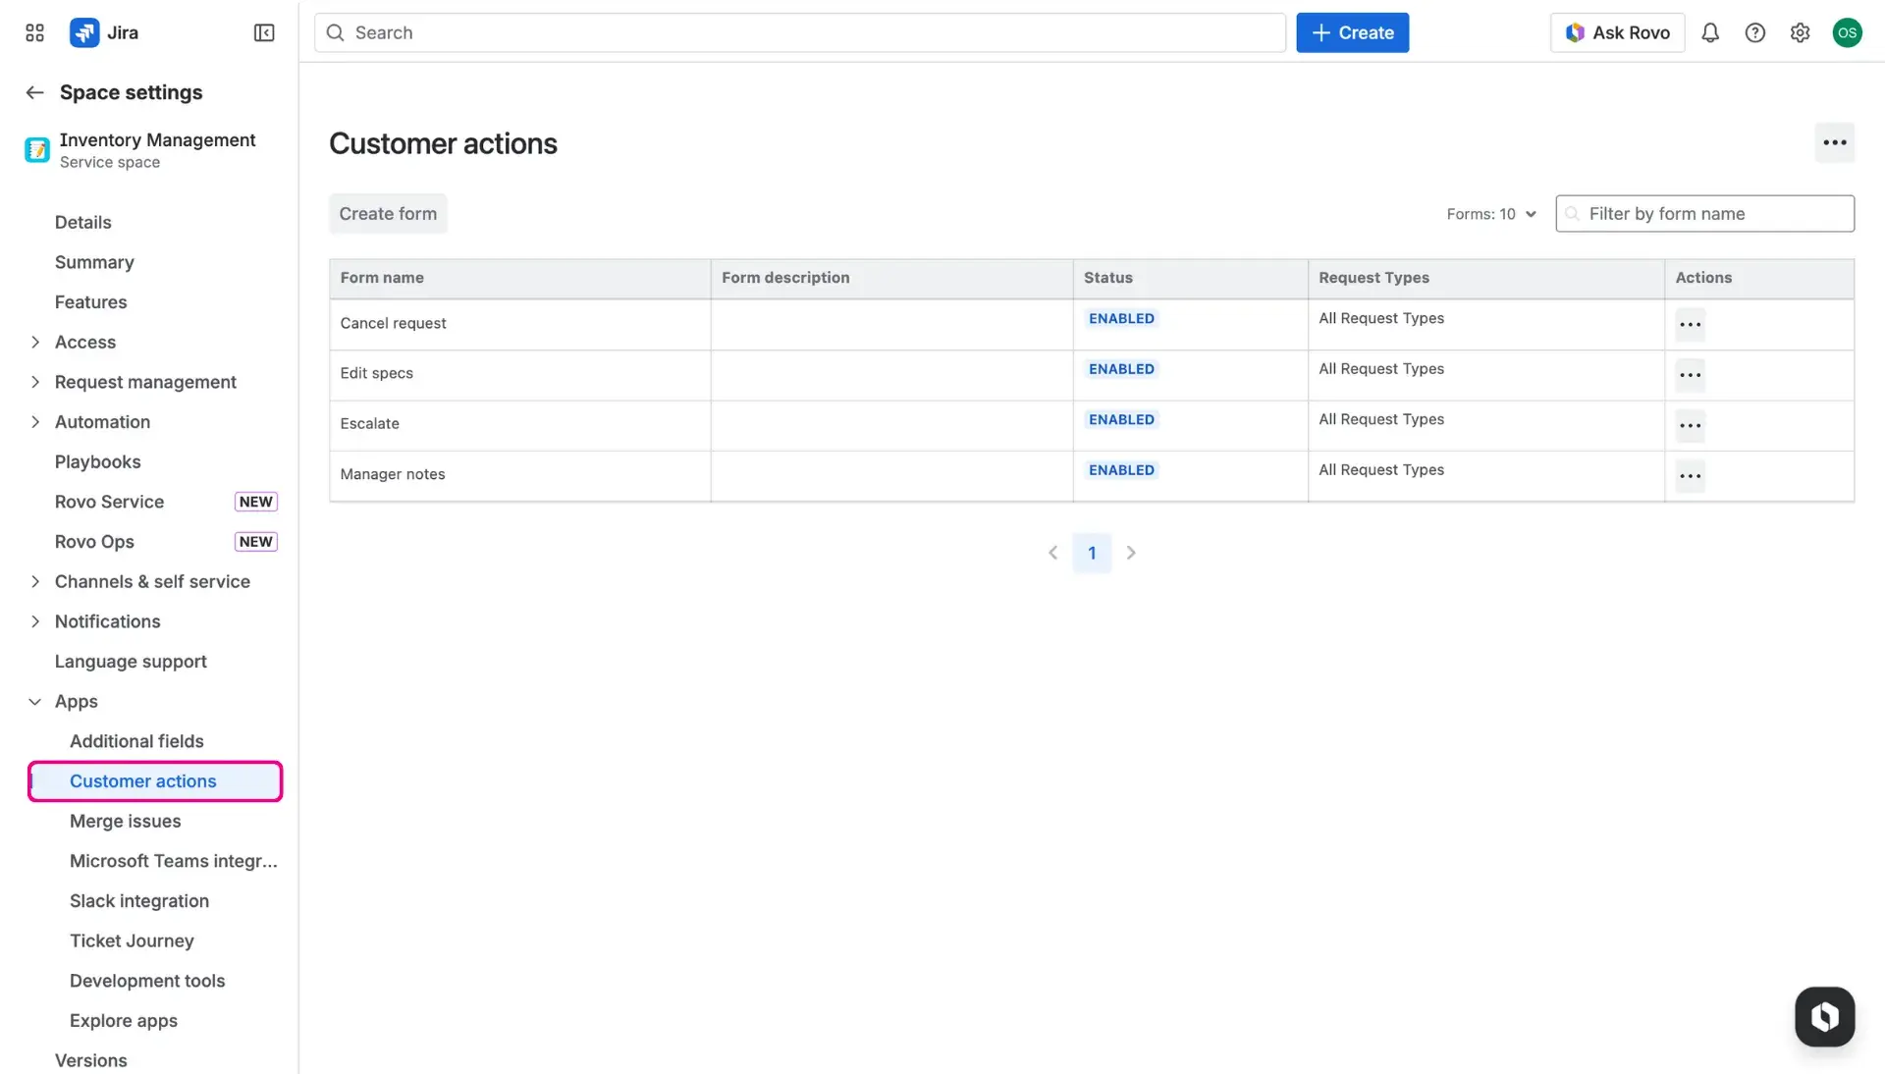Open actions menu for the Cancel request form
This screenshot has height=1074, width=1885.
(x=1690, y=324)
